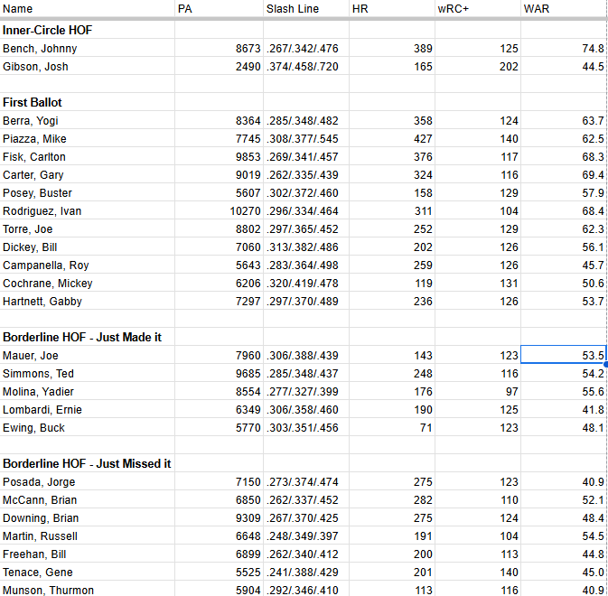
Task: Select the Freehan, Bill name cell
Action: 88,554
